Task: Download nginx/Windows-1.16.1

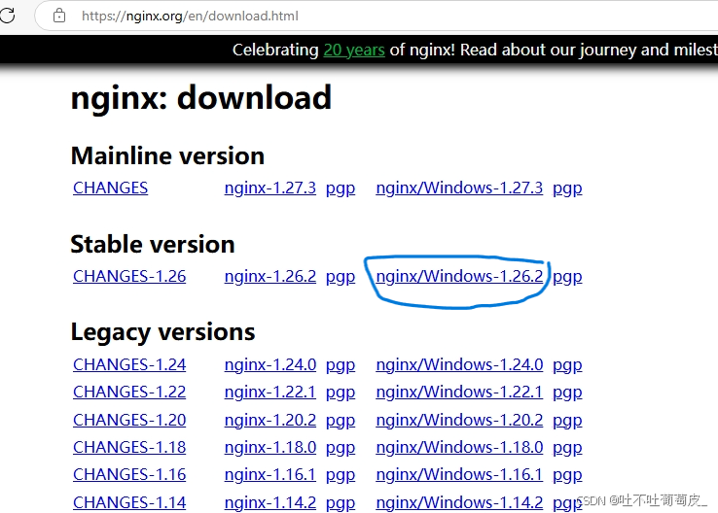Action: [x=459, y=474]
